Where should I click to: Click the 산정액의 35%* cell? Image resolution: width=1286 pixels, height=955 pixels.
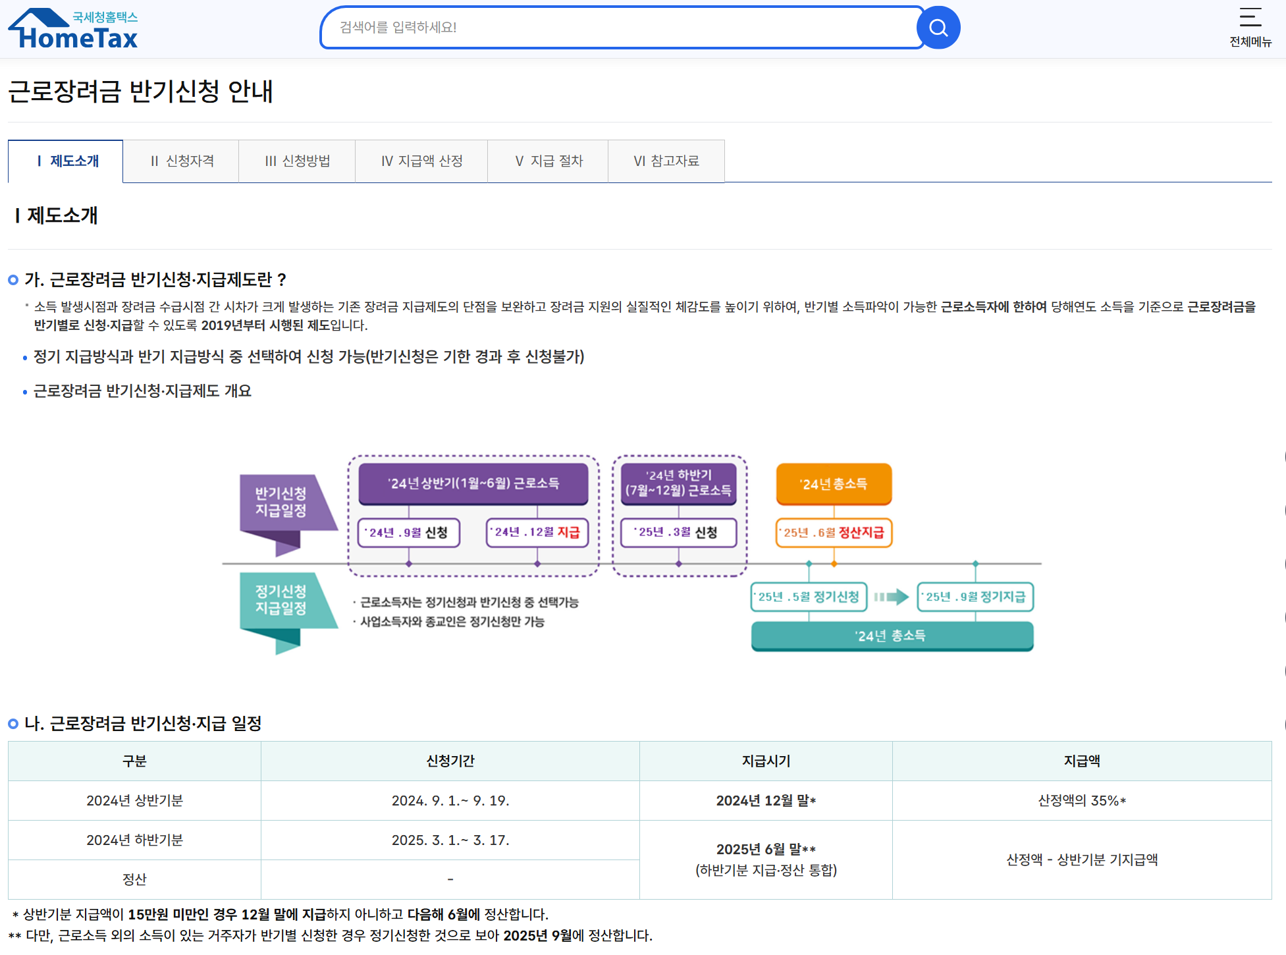coord(1083,801)
